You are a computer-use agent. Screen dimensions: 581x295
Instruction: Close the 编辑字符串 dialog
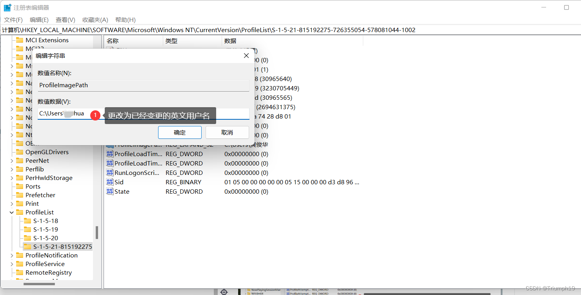[246, 56]
